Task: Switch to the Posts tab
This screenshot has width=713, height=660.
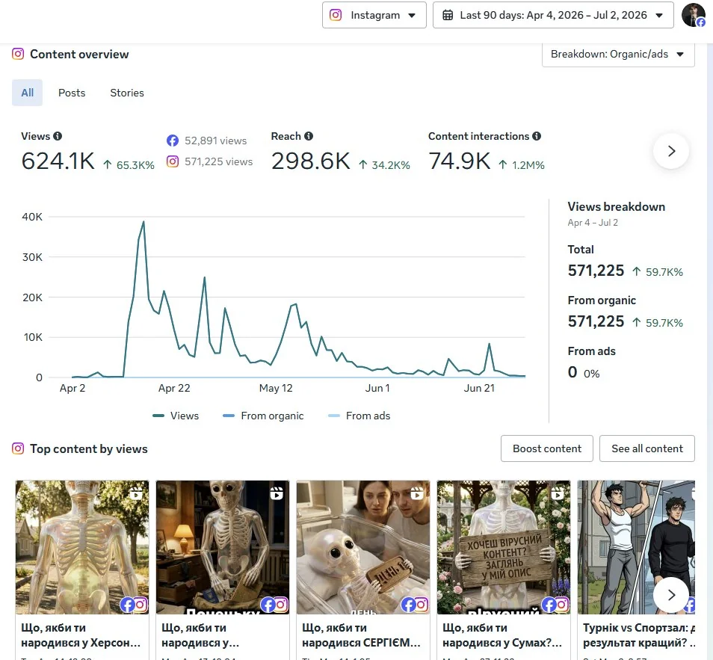Action: point(72,93)
